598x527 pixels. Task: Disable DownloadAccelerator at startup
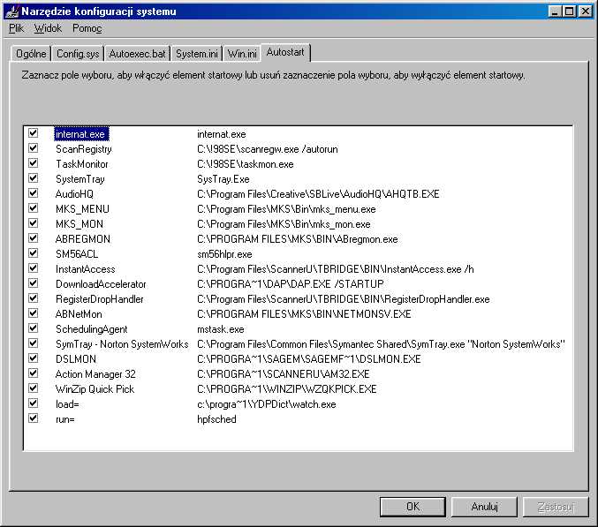(34, 283)
